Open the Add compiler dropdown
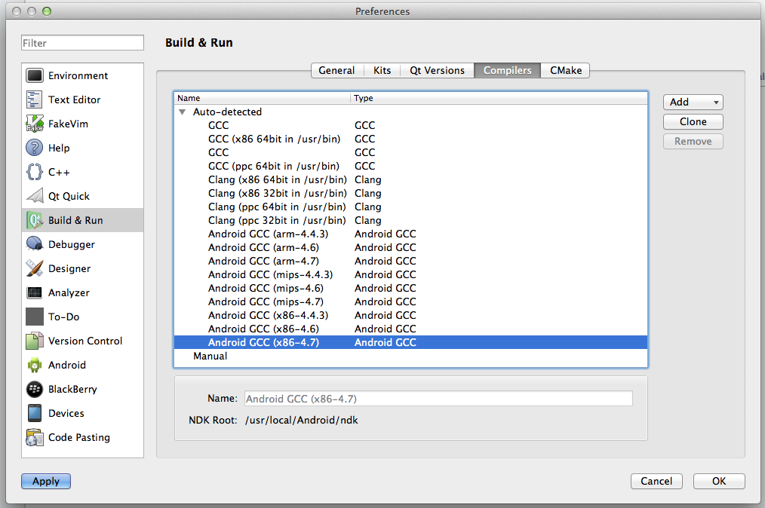The width and height of the screenshot is (765, 508). pos(692,102)
